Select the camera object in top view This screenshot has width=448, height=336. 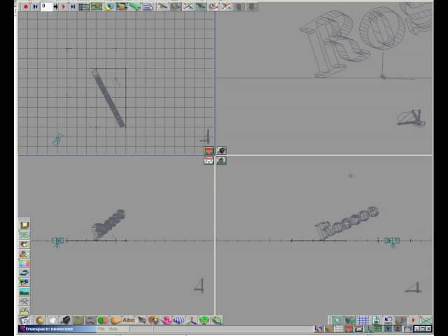tap(57, 140)
